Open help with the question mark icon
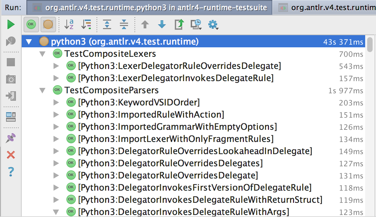The image size is (376, 217). click(11, 172)
